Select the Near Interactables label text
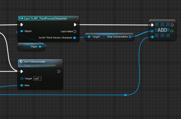 pyautogui.click(x=118, y=37)
